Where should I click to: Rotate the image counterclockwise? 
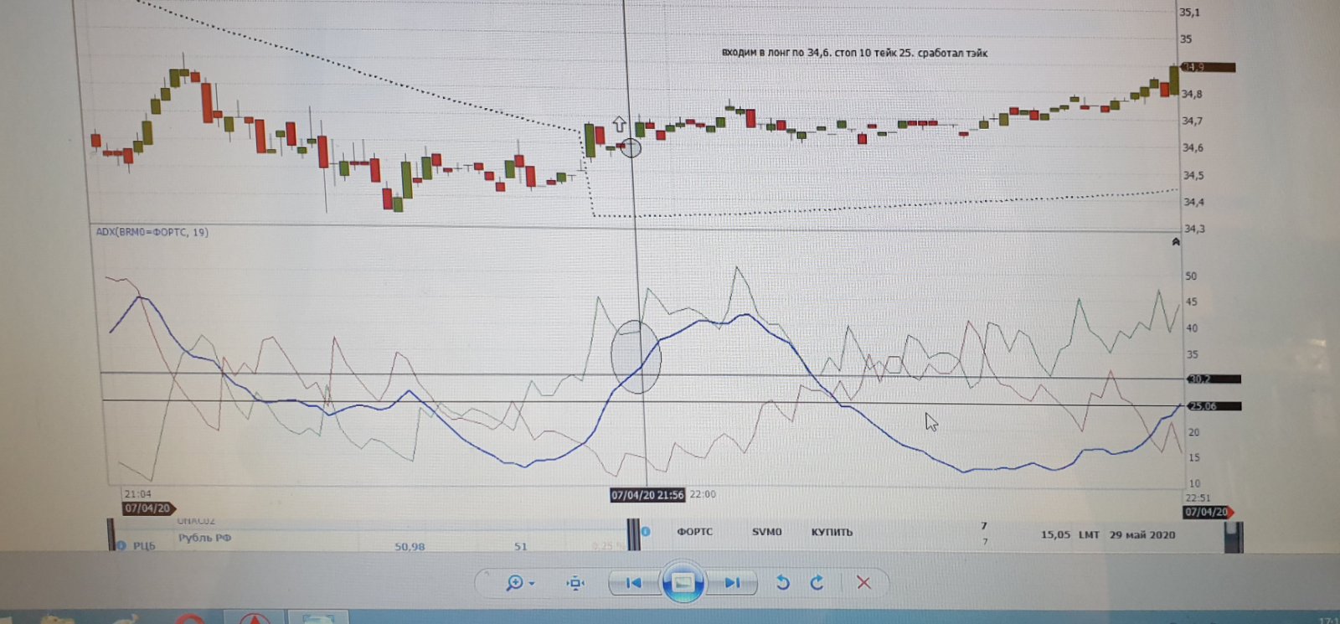coord(782,583)
